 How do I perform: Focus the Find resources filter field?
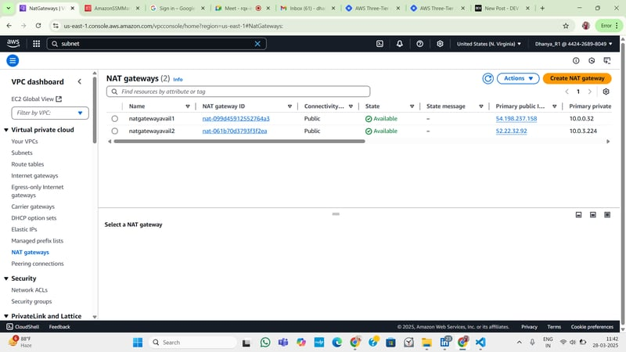tap(239, 92)
